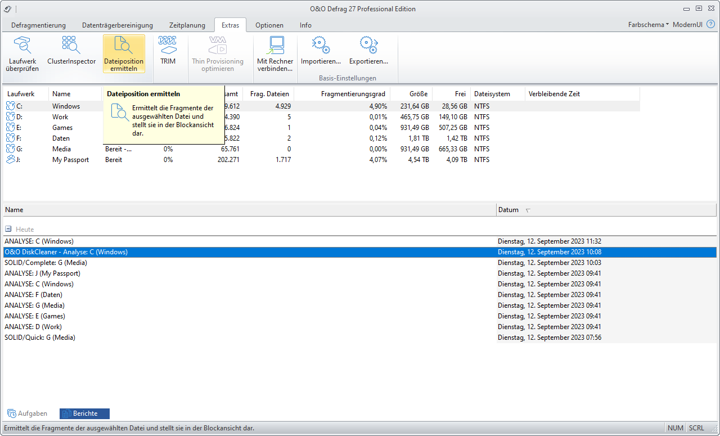Image resolution: width=720 pixels, height=436 pixels.
Task: Switch to the Datenträgerbereinigung tab
Action: 118,25
